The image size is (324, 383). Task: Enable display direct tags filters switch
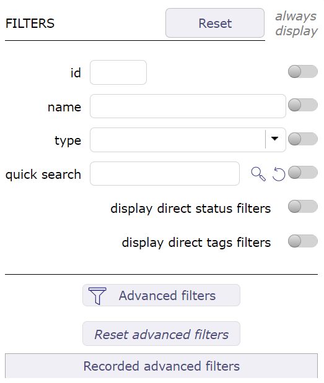point(303,241)
